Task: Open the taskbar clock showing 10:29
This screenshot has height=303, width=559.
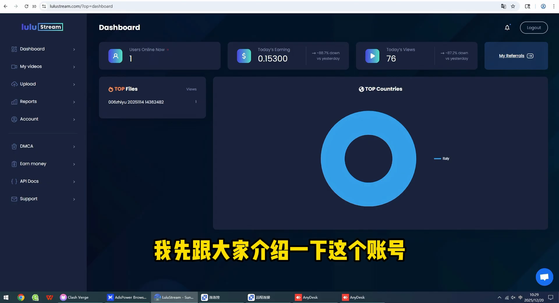Action: 534,297
